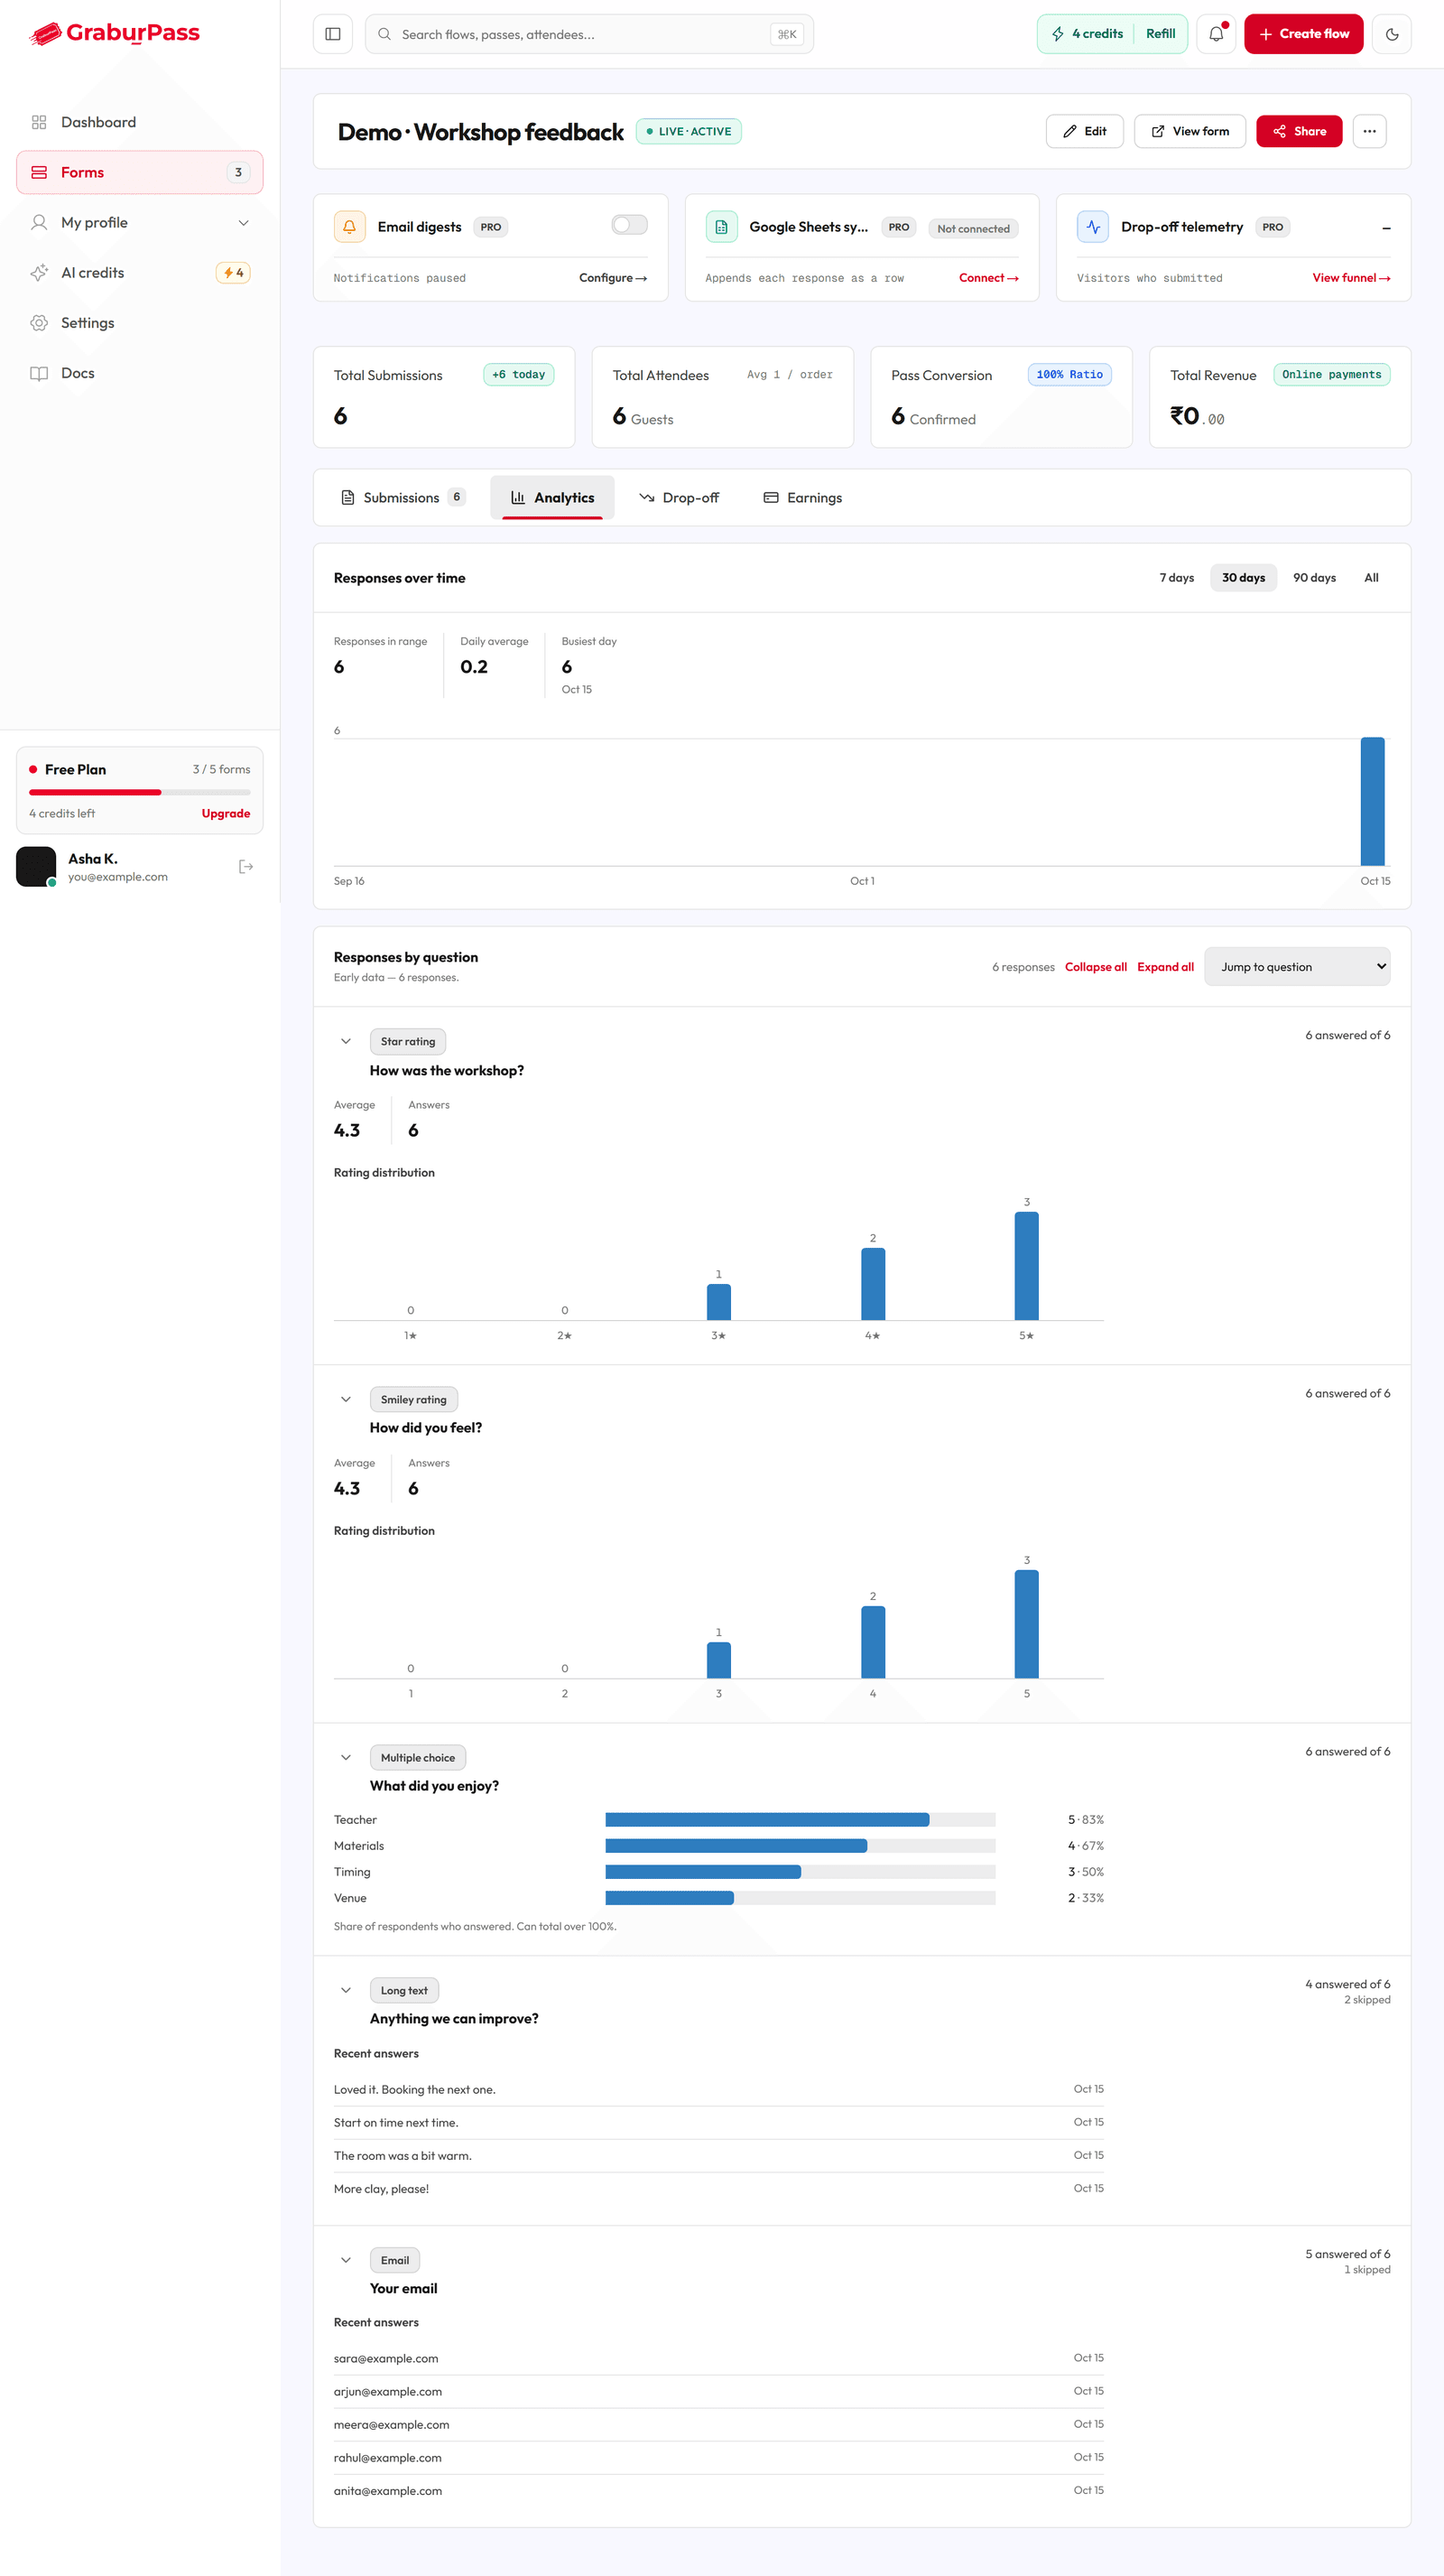Click the GraburPass logo
1444x2576 pixels.
pos(114,33)
